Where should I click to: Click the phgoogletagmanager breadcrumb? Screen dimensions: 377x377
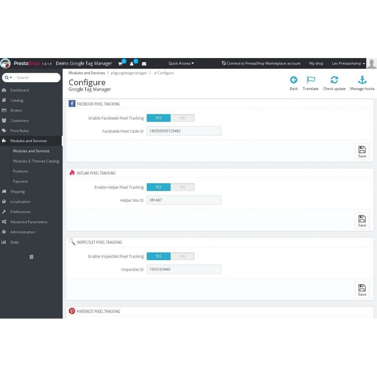click(x=129, y=73)
